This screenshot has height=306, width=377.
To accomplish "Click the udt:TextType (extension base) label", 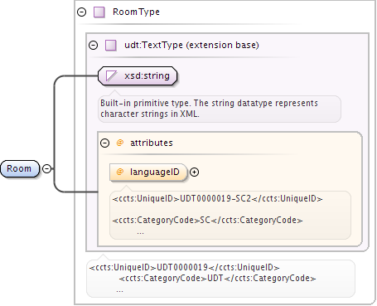I will pyautogui.click(x=191, y=45).
